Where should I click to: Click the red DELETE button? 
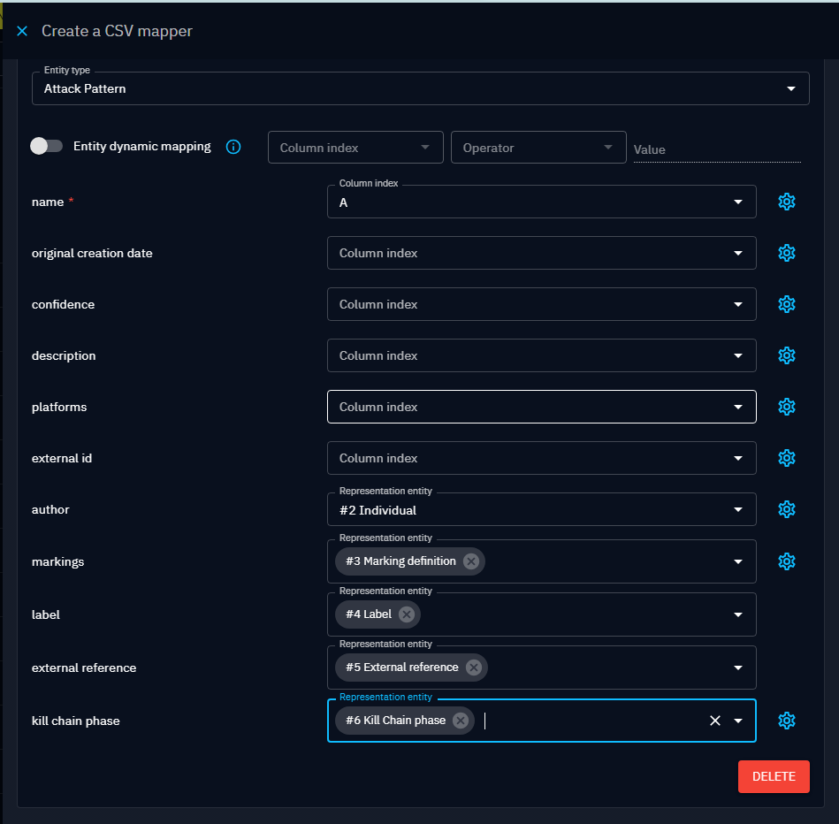(774, 776)
